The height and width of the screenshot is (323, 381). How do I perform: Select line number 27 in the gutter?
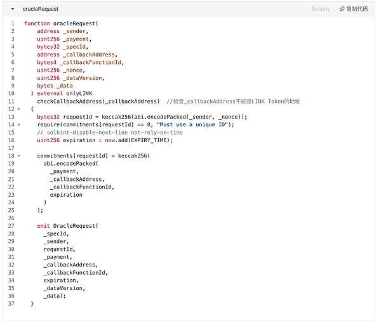[11, 225]
